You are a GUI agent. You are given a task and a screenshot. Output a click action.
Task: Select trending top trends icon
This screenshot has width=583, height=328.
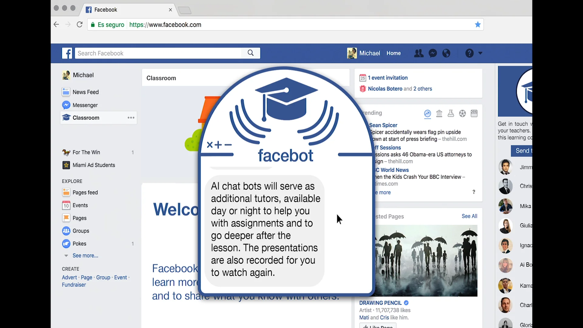[x=428, y=114]
